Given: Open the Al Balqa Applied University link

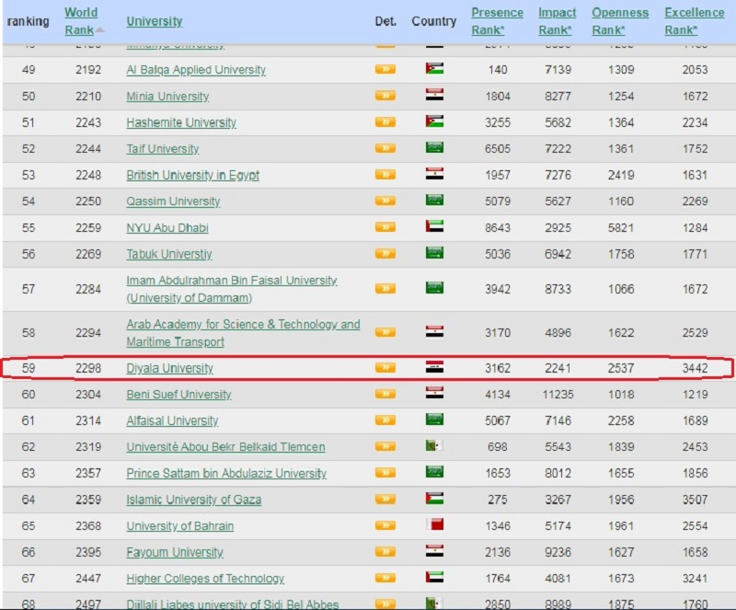Looking at the screenshot, I should click(196, 70).
